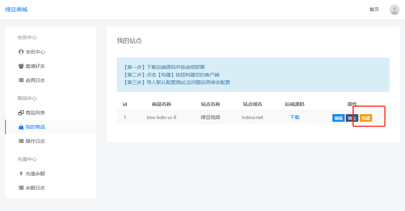Click the 充值余额 sidebar entry

36,173
